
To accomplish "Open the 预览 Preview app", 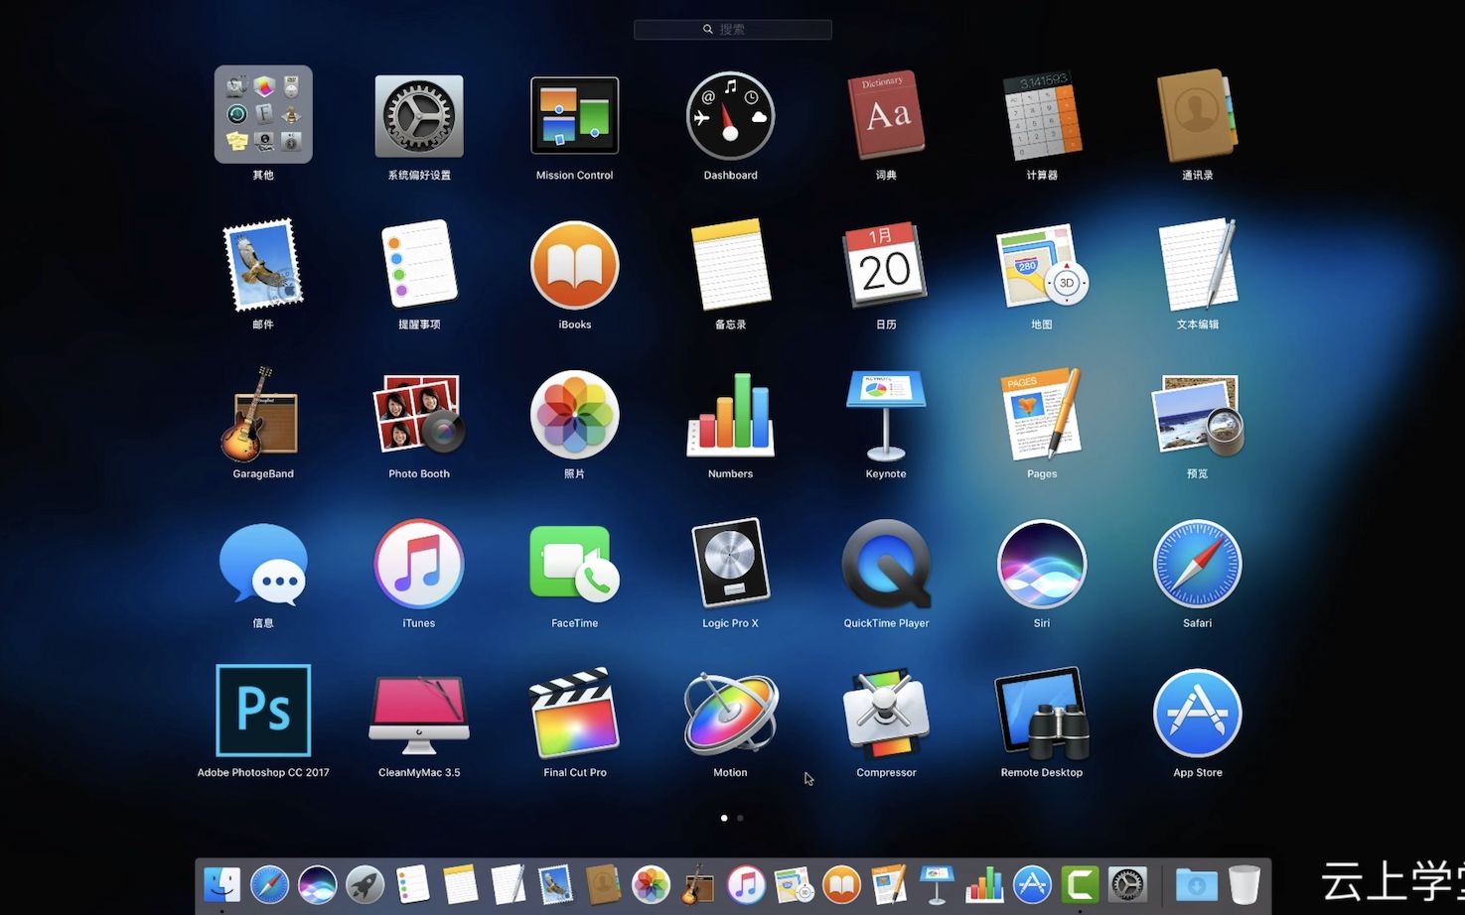I will click(x=1198, y=415).
